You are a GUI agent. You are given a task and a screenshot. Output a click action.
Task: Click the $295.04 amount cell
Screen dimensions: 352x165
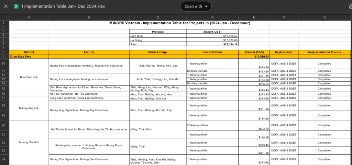[254, 83]
